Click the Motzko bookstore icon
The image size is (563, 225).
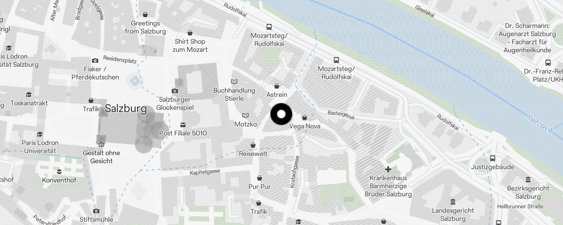[x=245, y=116]
